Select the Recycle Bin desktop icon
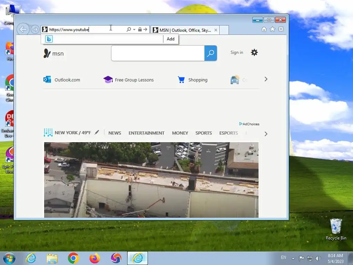 click(x=336, y=229)
